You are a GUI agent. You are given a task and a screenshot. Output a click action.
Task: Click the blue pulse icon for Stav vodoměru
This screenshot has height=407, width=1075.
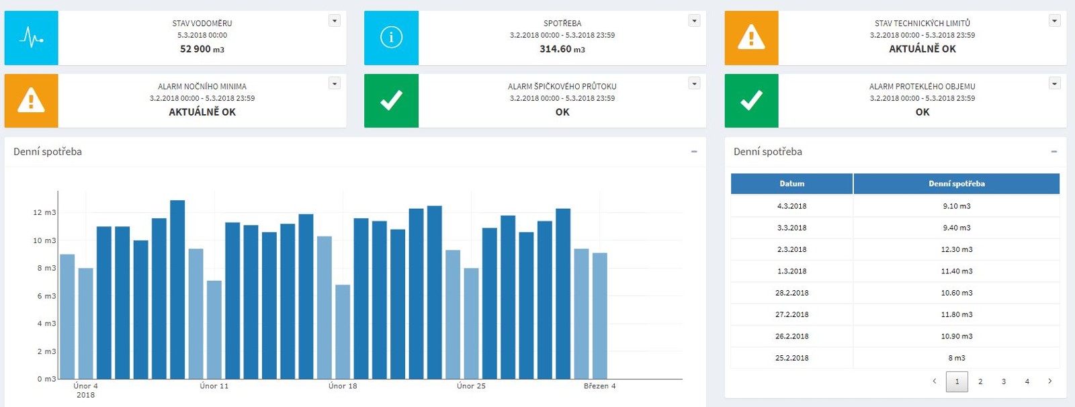(31, 38)
